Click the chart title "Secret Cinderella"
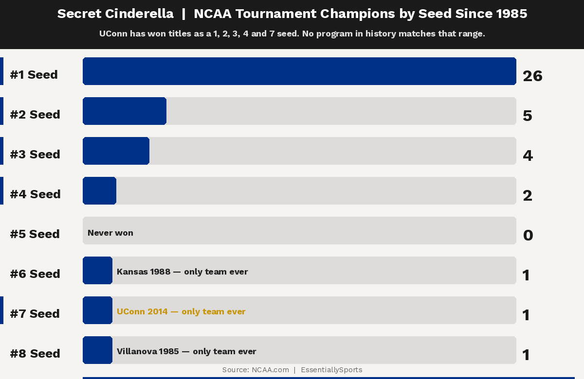Image resolution: width=584 pixels, height=379 pixels. 115,14
